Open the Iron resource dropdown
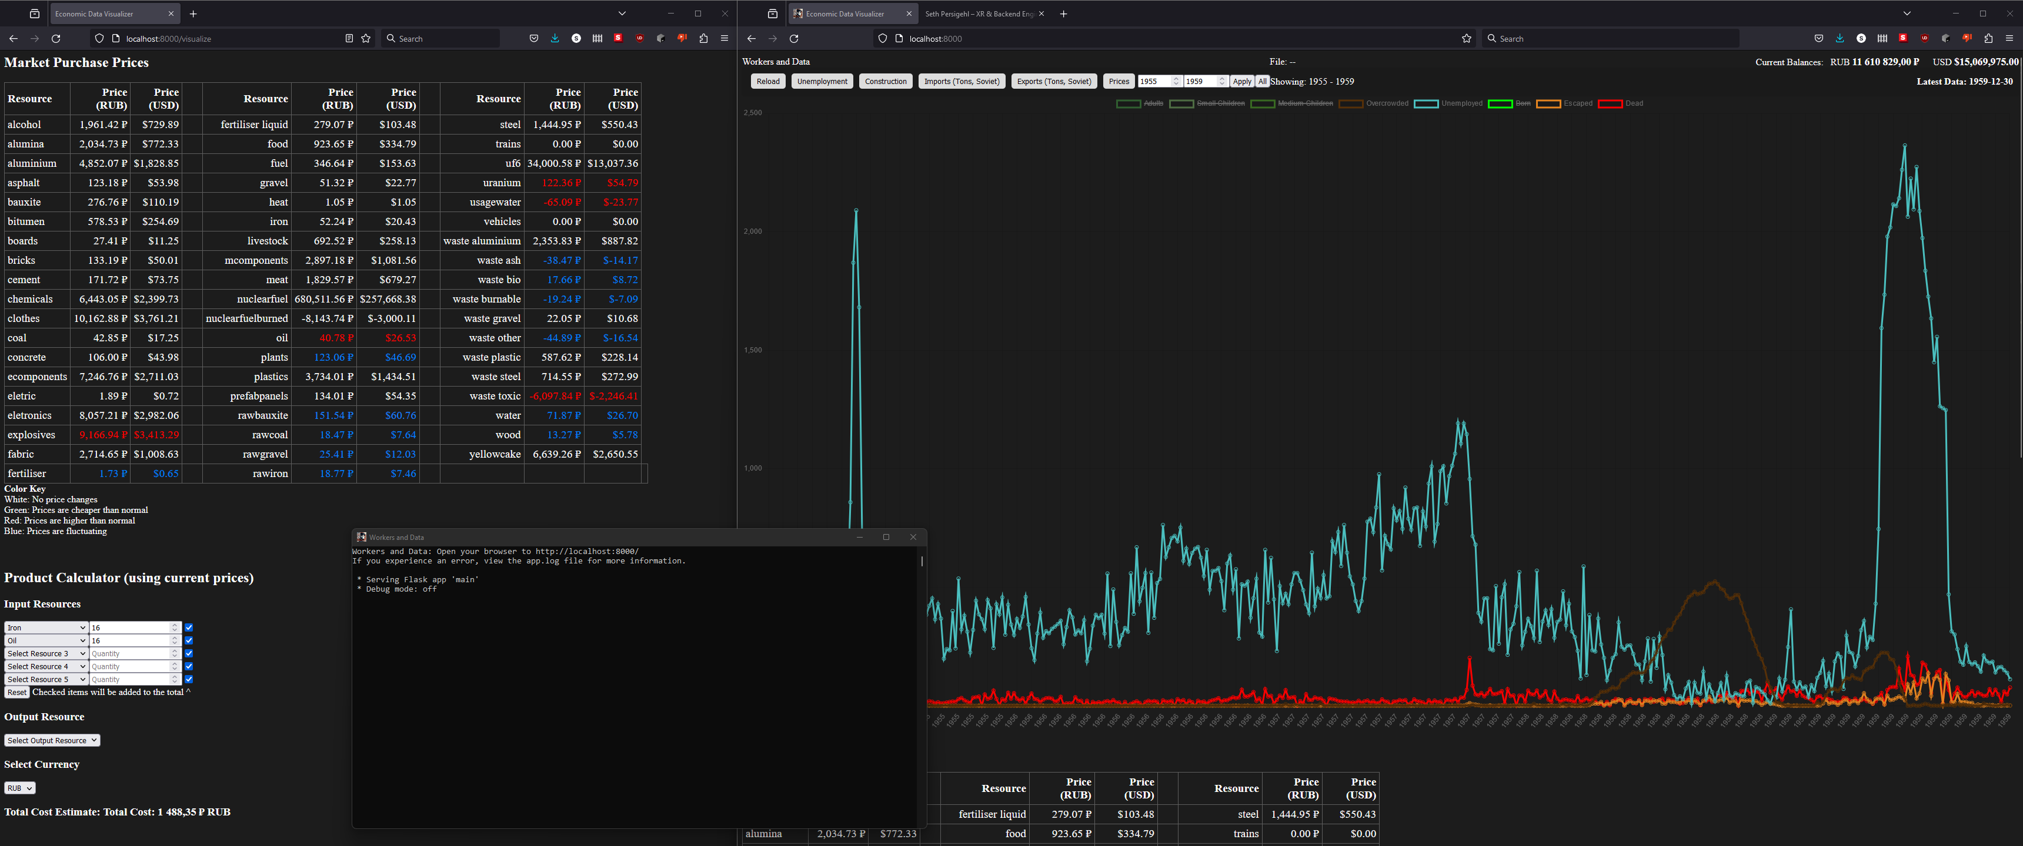Viewport: 2023px width, 846px height. click(45, 628)
